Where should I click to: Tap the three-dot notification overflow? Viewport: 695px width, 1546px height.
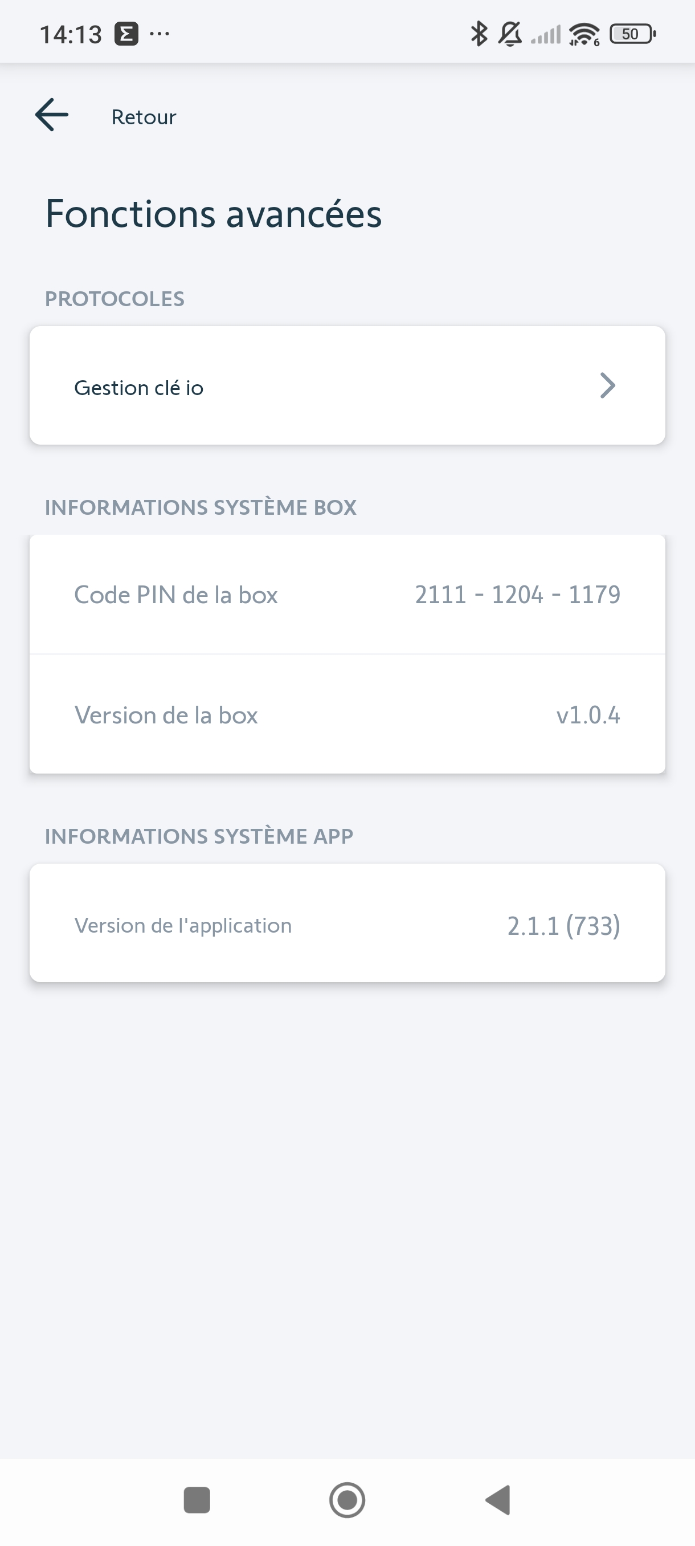click(160, 34)
